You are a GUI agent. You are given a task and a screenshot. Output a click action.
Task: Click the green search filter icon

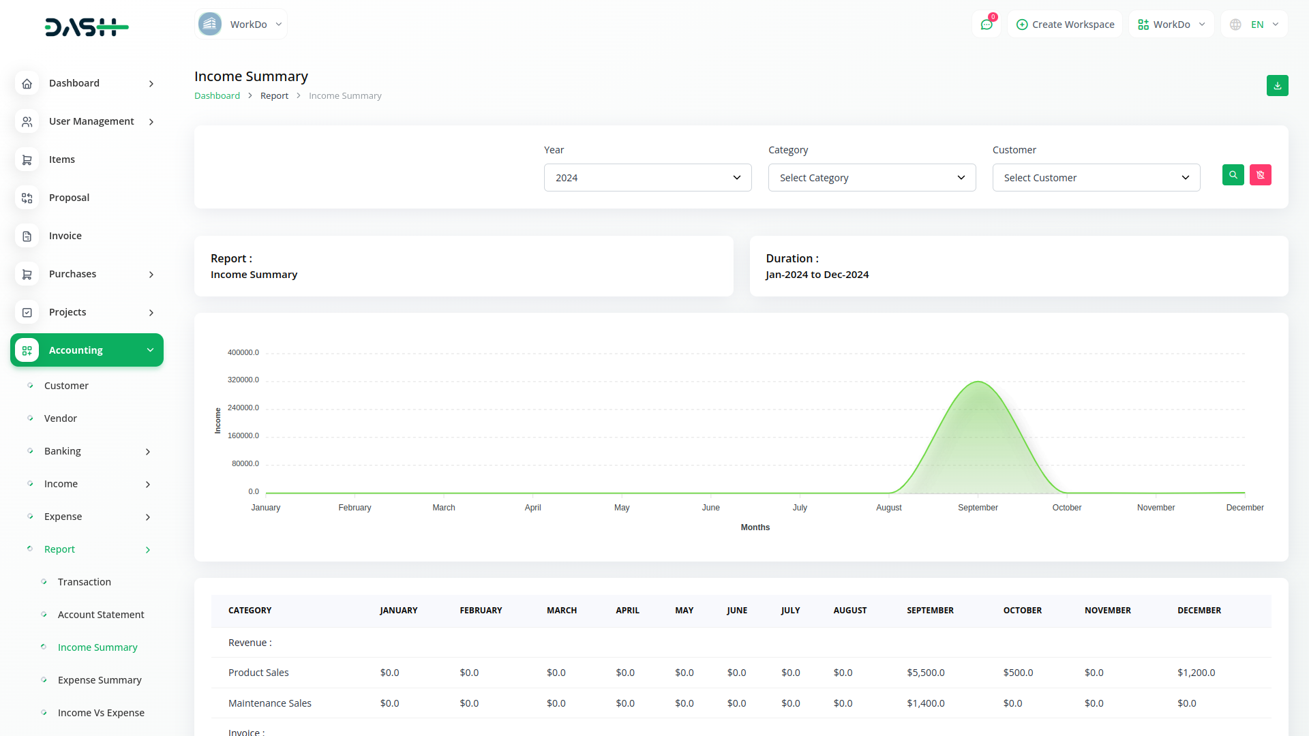pyautogui.click(x=1233, y=175)
